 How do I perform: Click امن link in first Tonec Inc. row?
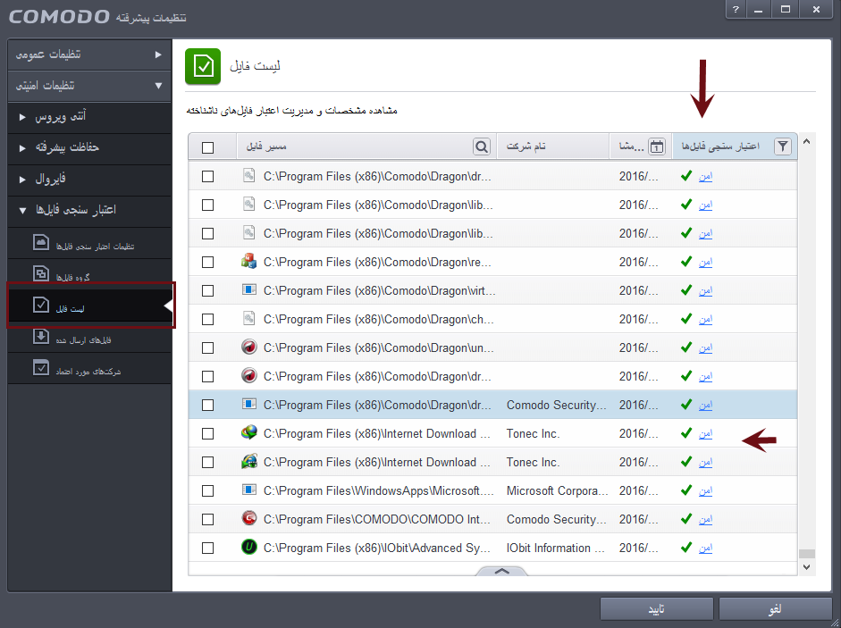click(x=705, y=433)
